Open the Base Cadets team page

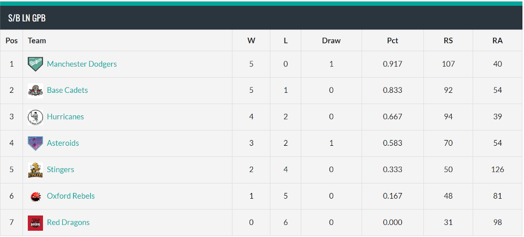(x=68, y=90)
